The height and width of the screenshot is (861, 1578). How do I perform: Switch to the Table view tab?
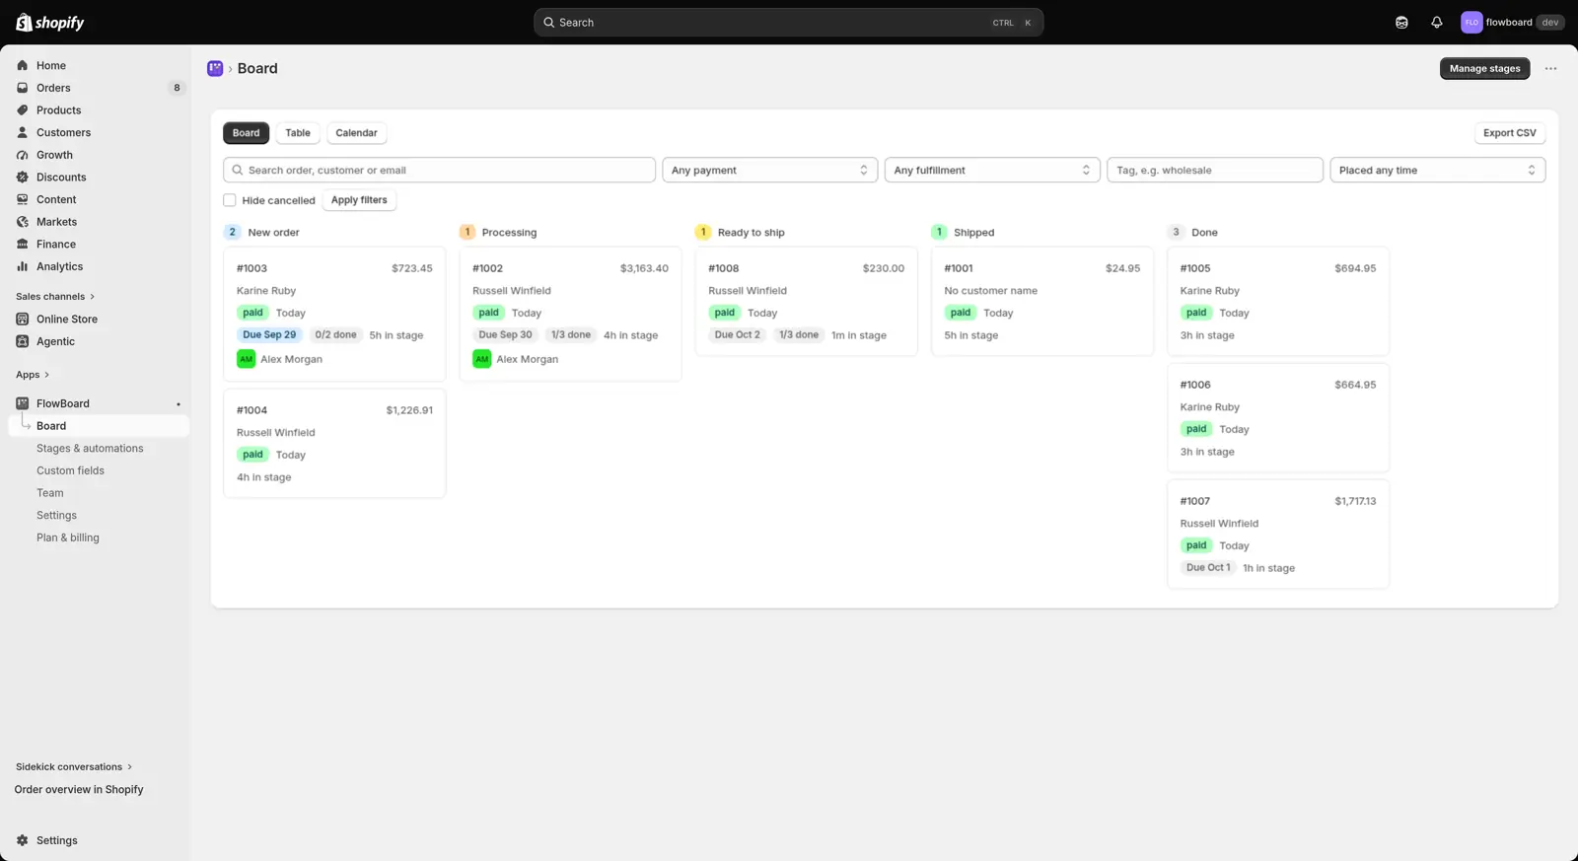point(298,133)
